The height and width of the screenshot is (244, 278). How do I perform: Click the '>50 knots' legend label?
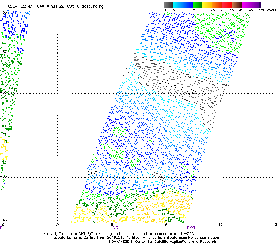point(267,10)
